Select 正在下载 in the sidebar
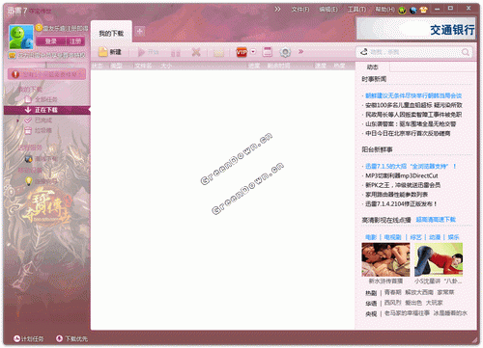 click(x=46, y=110)
